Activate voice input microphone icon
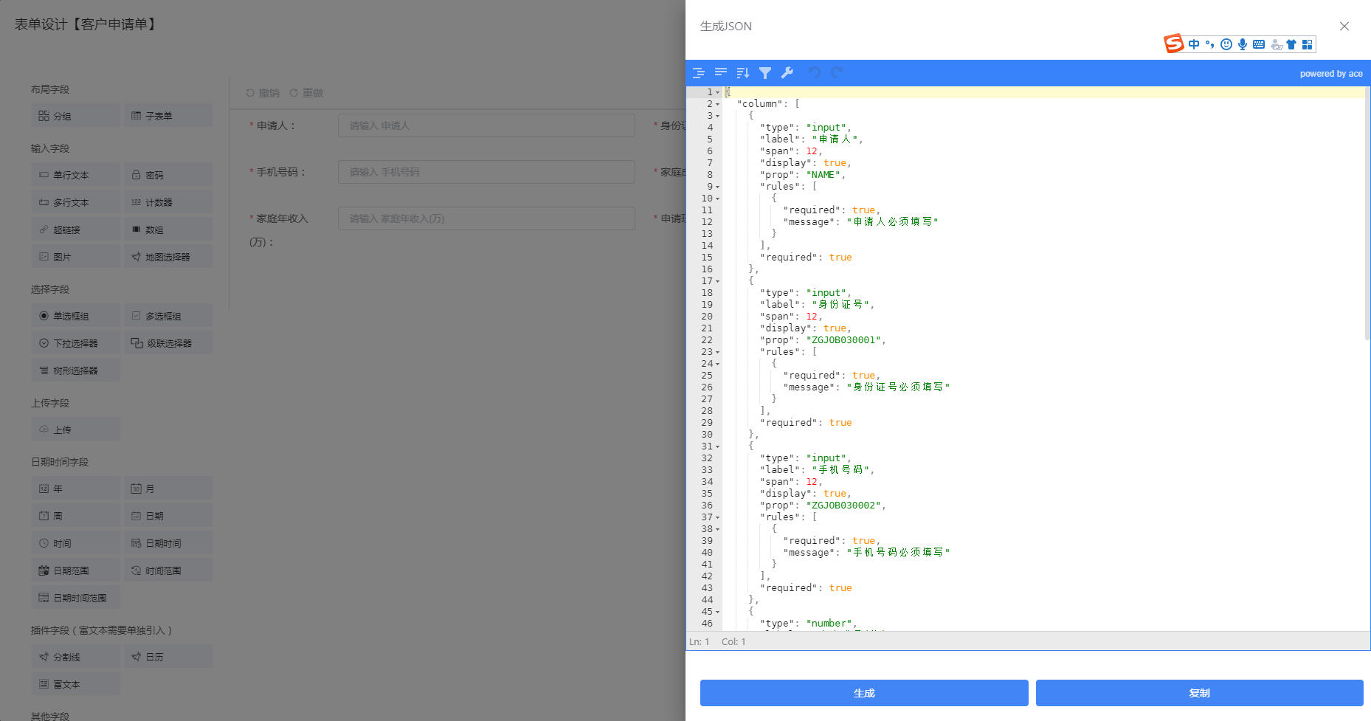 point(1243,44)
